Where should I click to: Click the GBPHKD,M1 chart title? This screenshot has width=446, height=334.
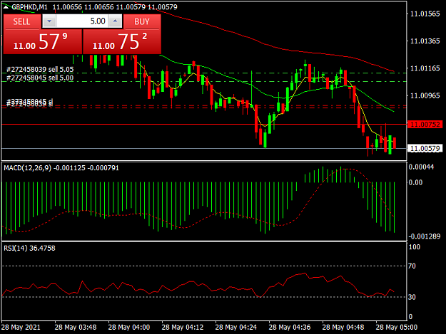click(29, 7)
